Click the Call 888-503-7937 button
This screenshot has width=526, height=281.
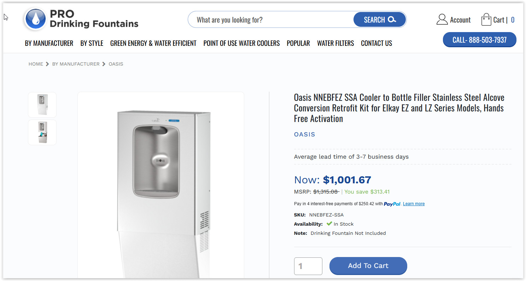click(479, 40)
